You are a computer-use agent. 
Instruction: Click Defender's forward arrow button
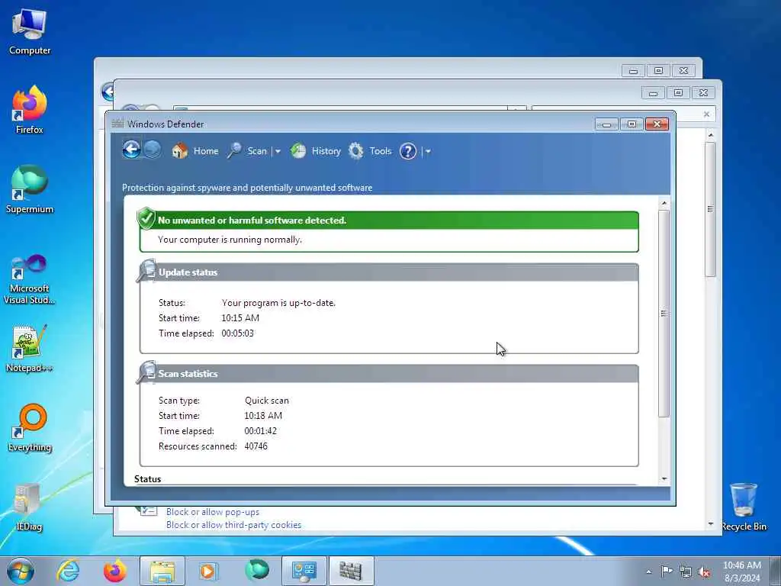(x=153, y=149)
